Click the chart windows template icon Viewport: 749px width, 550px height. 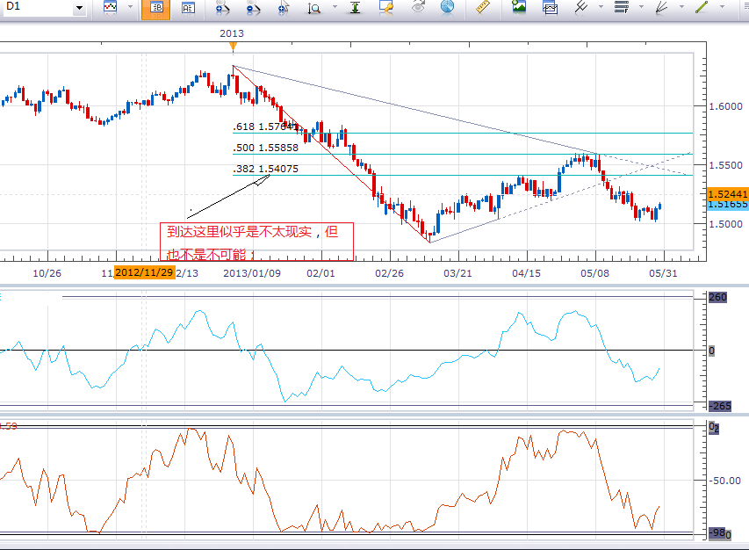point(551,8)
